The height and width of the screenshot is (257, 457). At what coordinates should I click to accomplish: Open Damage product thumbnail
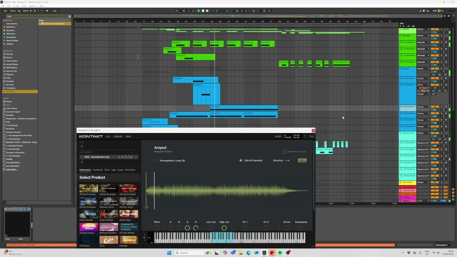(129, 240)
